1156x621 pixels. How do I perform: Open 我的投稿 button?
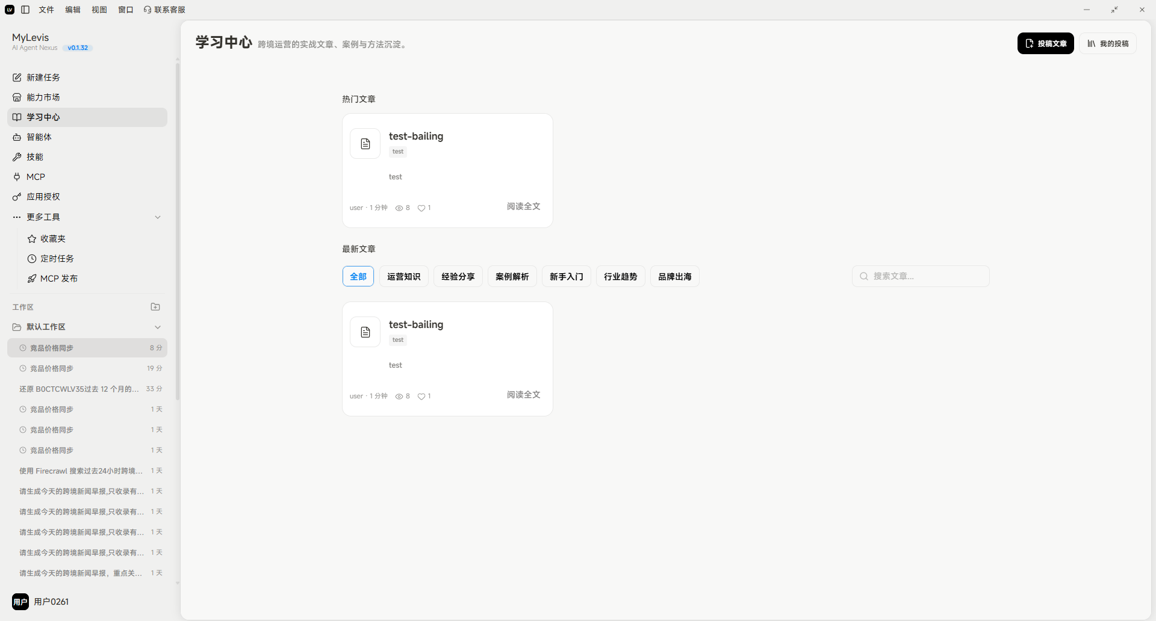coord(1108,43)
